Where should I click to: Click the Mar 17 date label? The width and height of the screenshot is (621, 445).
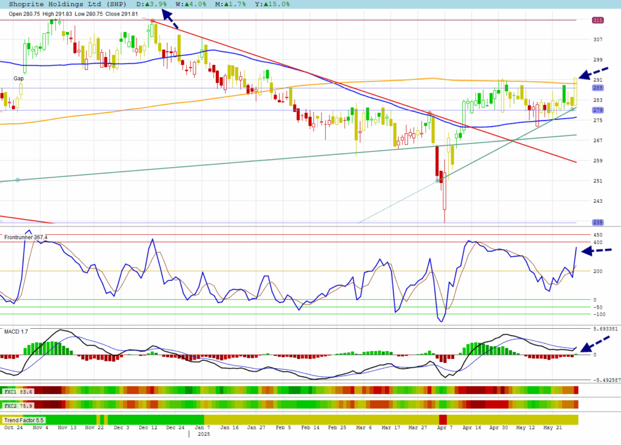click(x=391, y=427)
